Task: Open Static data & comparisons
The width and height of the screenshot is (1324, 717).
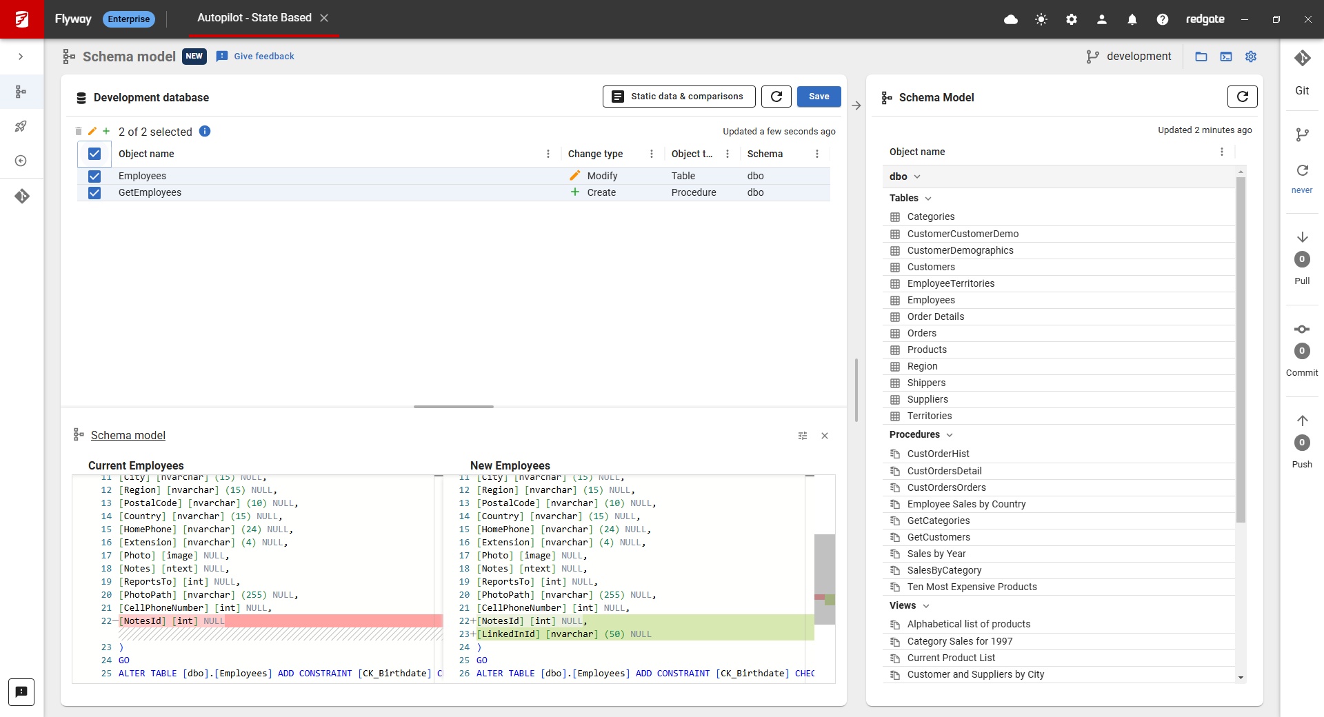Action: click(x=679, y=97)
